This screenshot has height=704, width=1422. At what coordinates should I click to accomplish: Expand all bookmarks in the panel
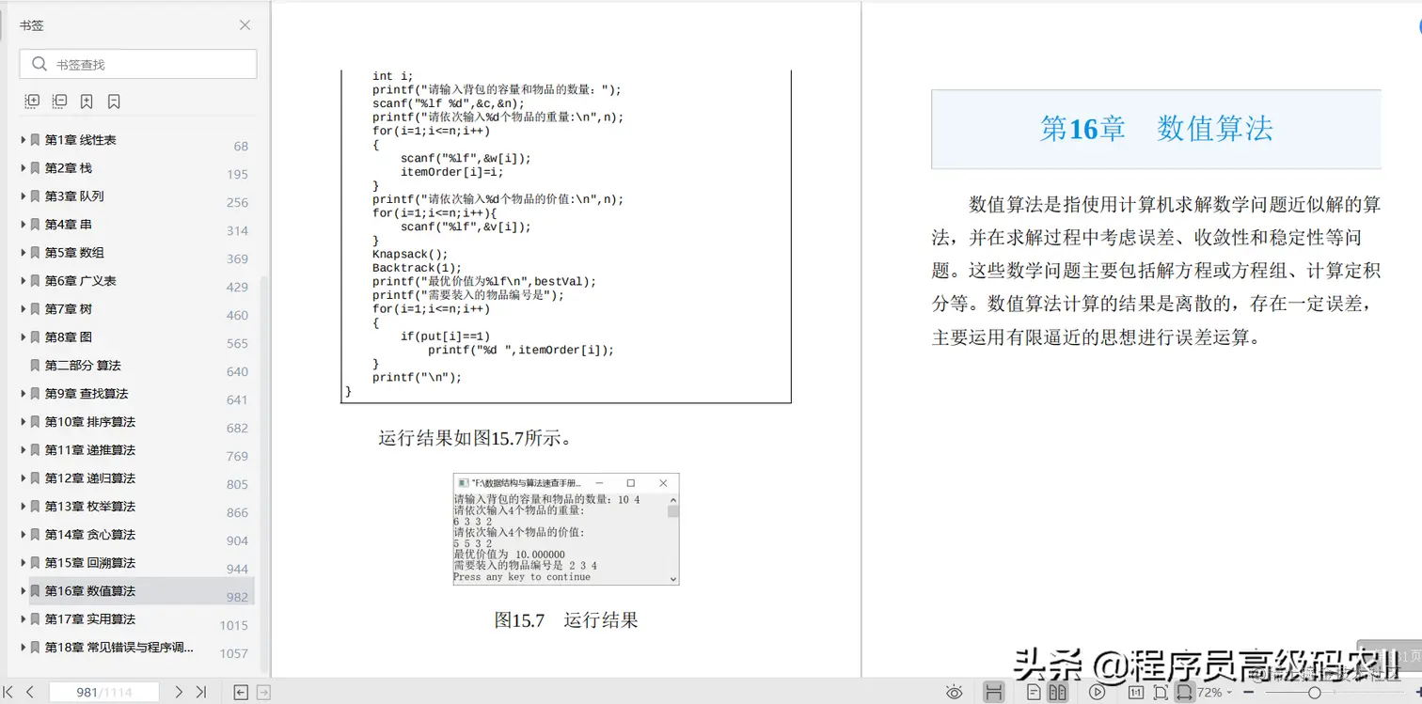[31, 101]
